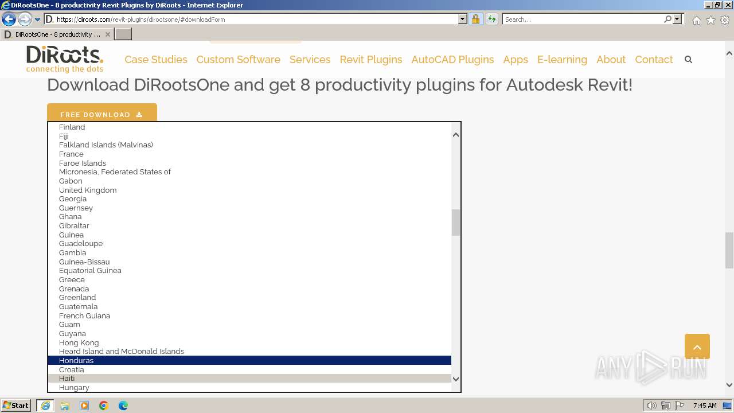This screenshot has width=734, height=413.
Task: Open Favorites star icon
Action: [710, 20]
